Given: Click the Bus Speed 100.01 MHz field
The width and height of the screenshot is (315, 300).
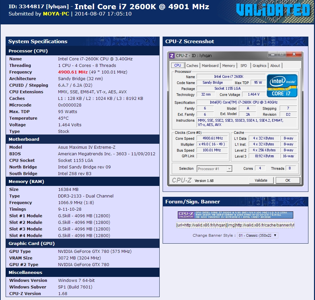Looking at the screenshot, I should [x=212, y=150].
